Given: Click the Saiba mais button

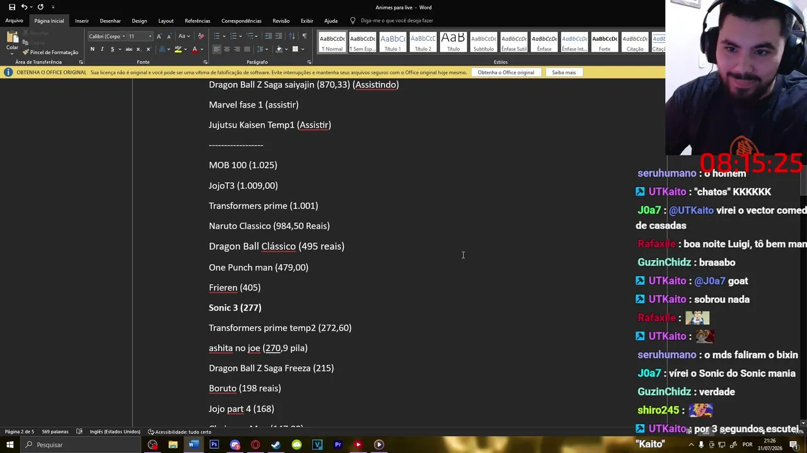Looking at the screenshot, I should (564, 72).
